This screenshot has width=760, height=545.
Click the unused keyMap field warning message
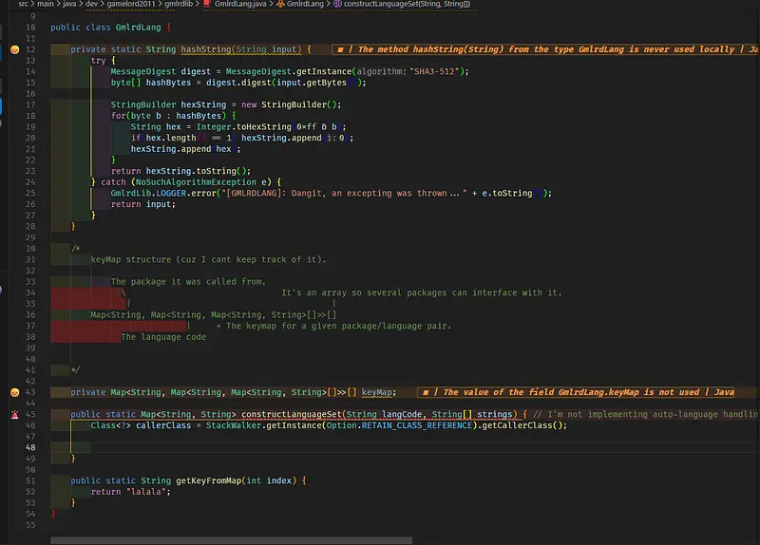[x=581, y=392]
